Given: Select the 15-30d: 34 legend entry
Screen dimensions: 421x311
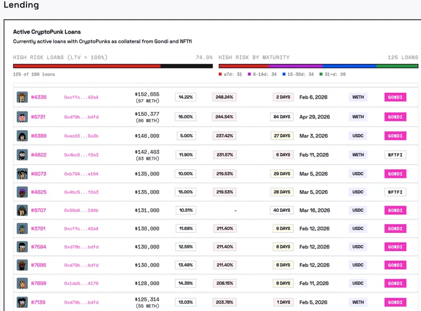Looking at the screenshot, I should pyautogui.click(x=298, y=74).
